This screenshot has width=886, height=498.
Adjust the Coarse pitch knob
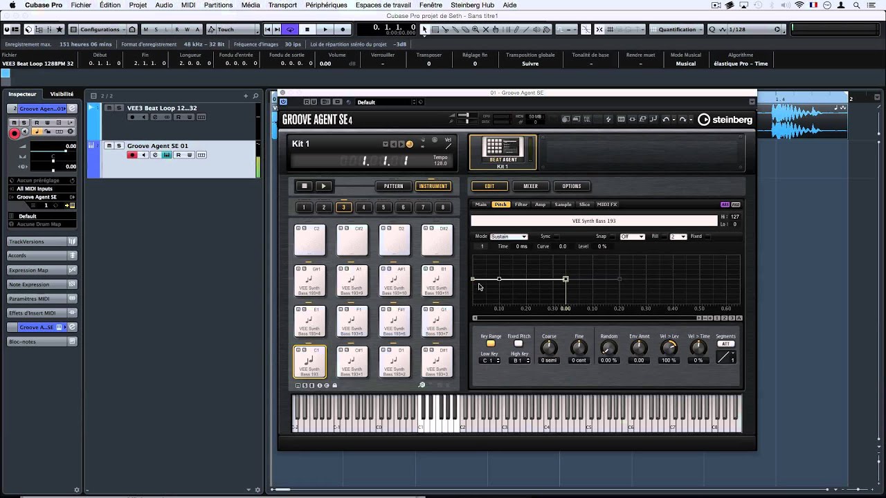tap(549, 348)
